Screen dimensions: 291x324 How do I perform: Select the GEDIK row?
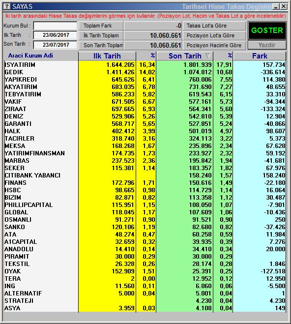(145, 72)
